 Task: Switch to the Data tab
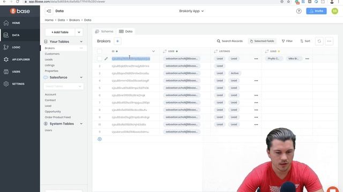tap(126, 31)
